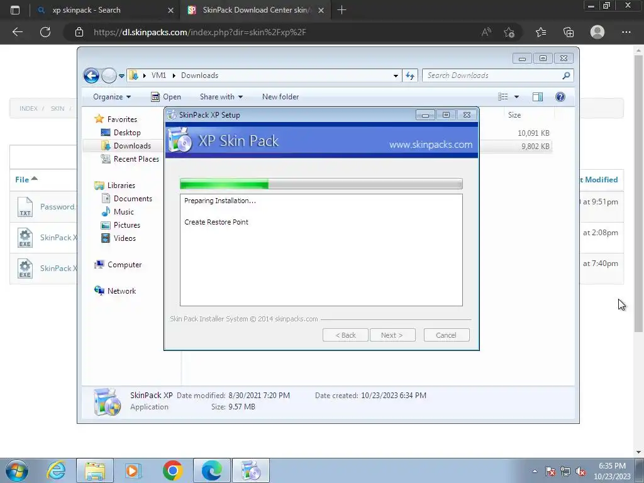The width and height of the screenshot is (644, 483).
Task: Click the installer progress bar
Action: point(321,184)
